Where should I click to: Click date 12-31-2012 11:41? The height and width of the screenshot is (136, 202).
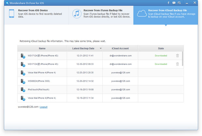tap(85, 56)
